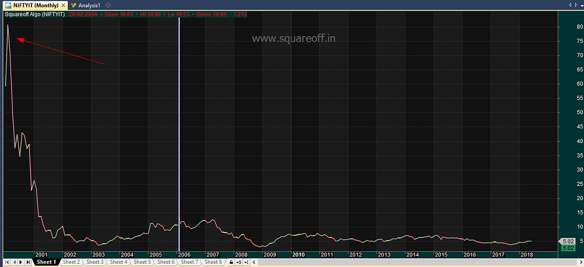
Task: Click the horizontal scrollbar left arrow
Action: coord(254,262)
